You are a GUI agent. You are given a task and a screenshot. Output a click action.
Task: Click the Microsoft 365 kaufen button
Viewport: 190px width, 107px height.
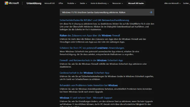pos(136,3)
